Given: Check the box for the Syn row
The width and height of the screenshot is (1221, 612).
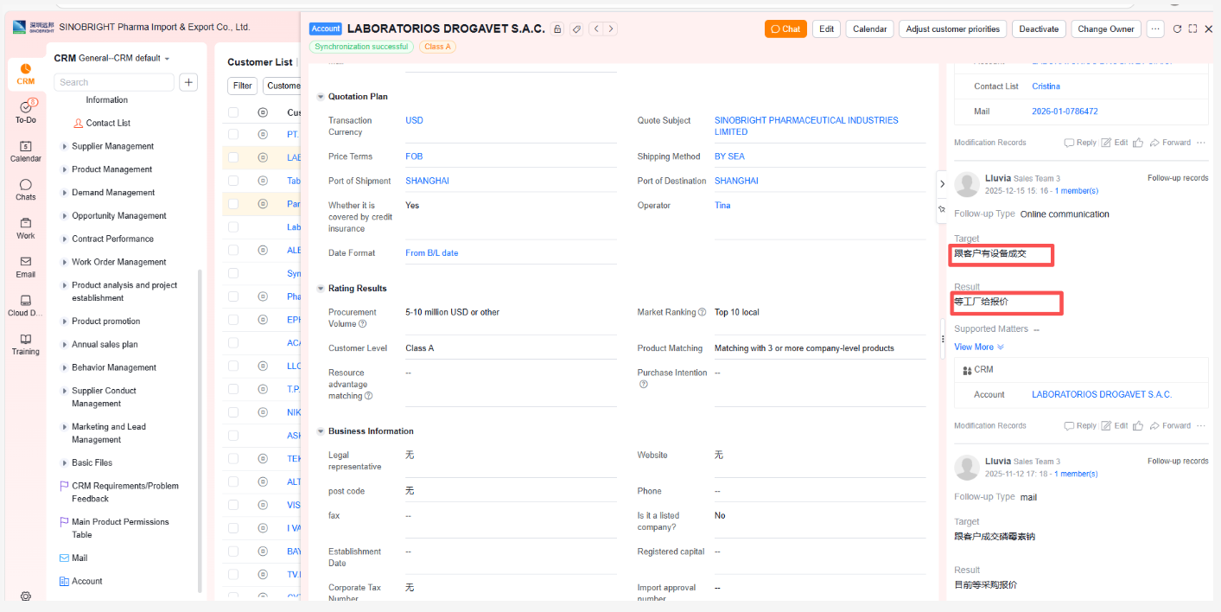Looking at the screenshot, I should [x=233, y=273].
